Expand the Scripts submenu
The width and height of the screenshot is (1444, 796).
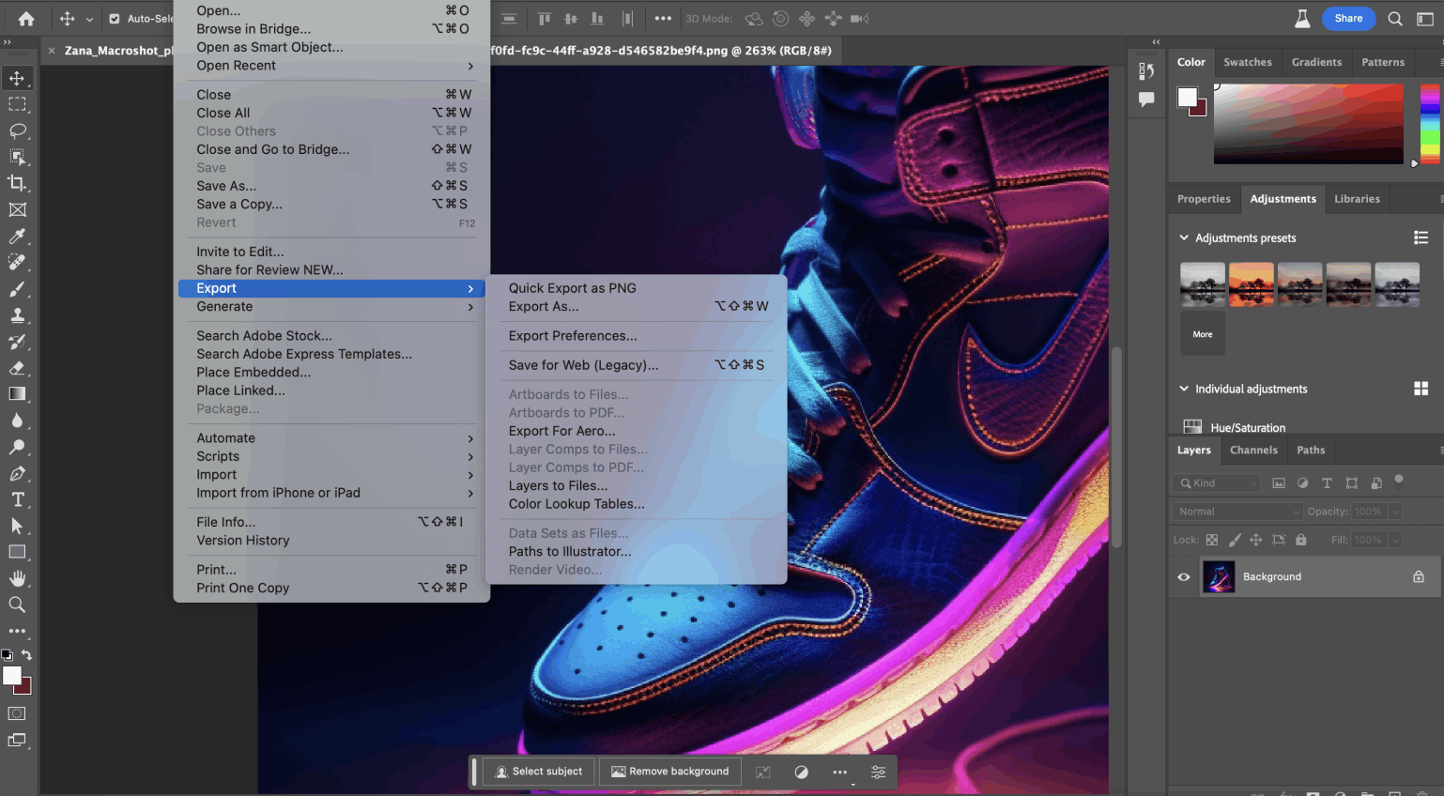(331, 456)
